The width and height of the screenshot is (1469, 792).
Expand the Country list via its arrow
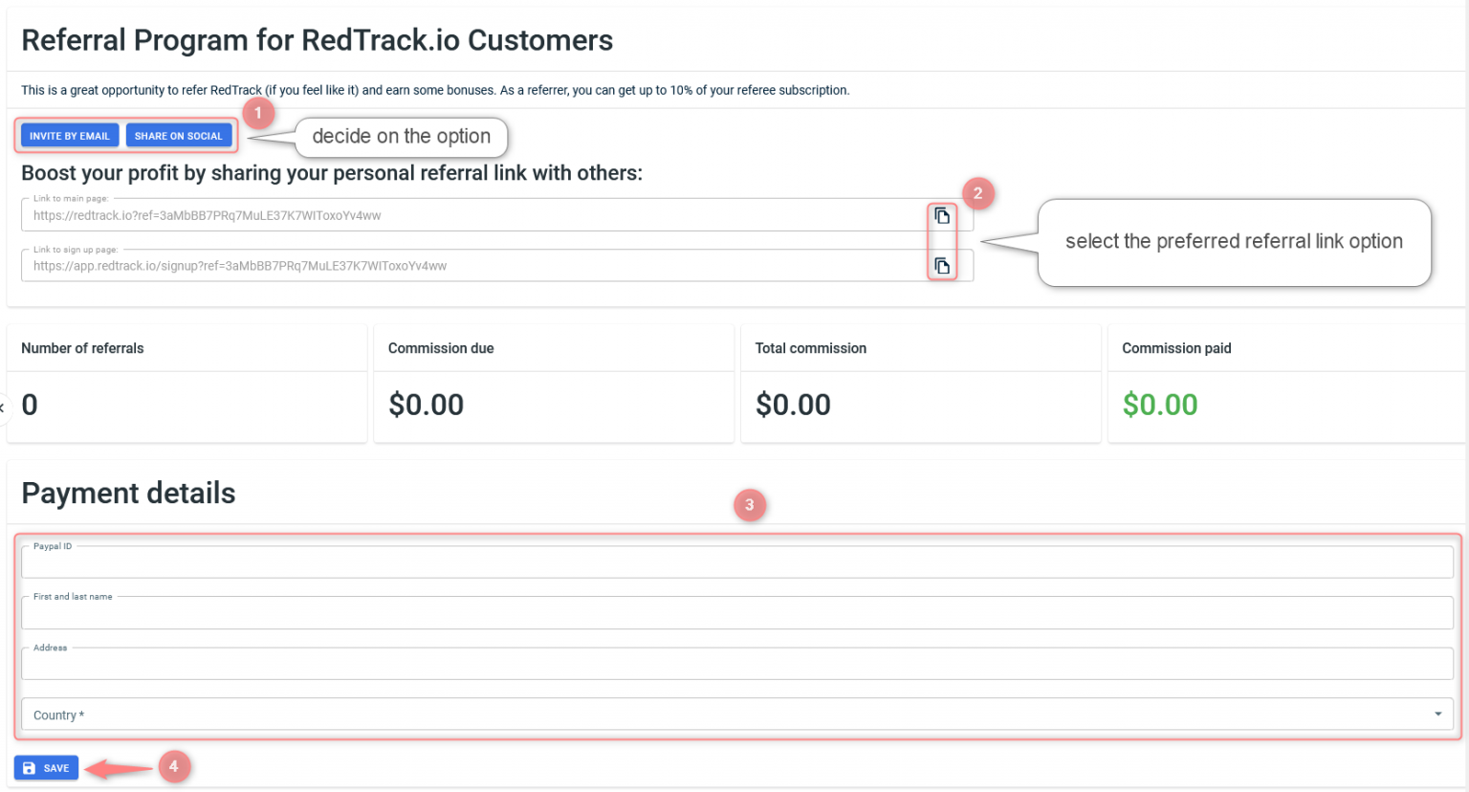click(x=1437, y=714)
